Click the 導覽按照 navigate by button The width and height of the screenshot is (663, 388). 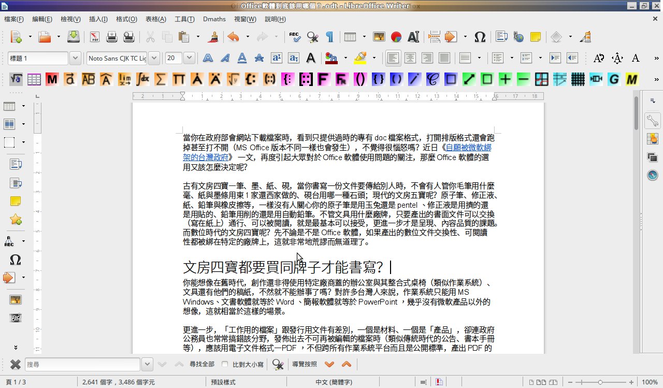(305, 365)
